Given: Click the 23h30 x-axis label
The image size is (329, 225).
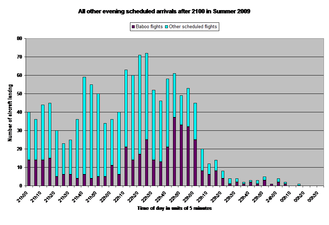Looking at the screenshot, I should click(x=230, y=197).
